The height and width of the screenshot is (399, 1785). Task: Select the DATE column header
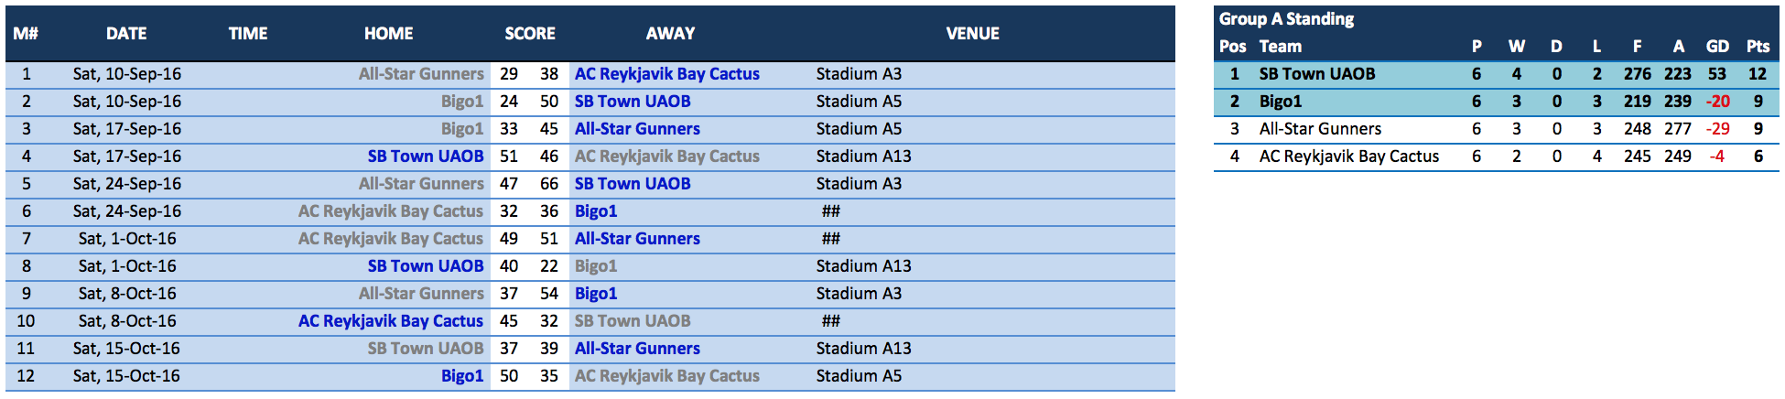[x=126, y=34]
